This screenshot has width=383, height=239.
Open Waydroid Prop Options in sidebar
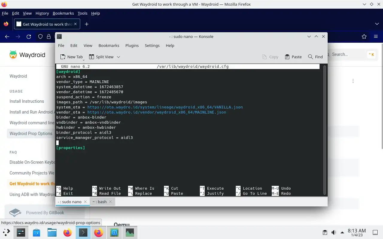point(31,134)
